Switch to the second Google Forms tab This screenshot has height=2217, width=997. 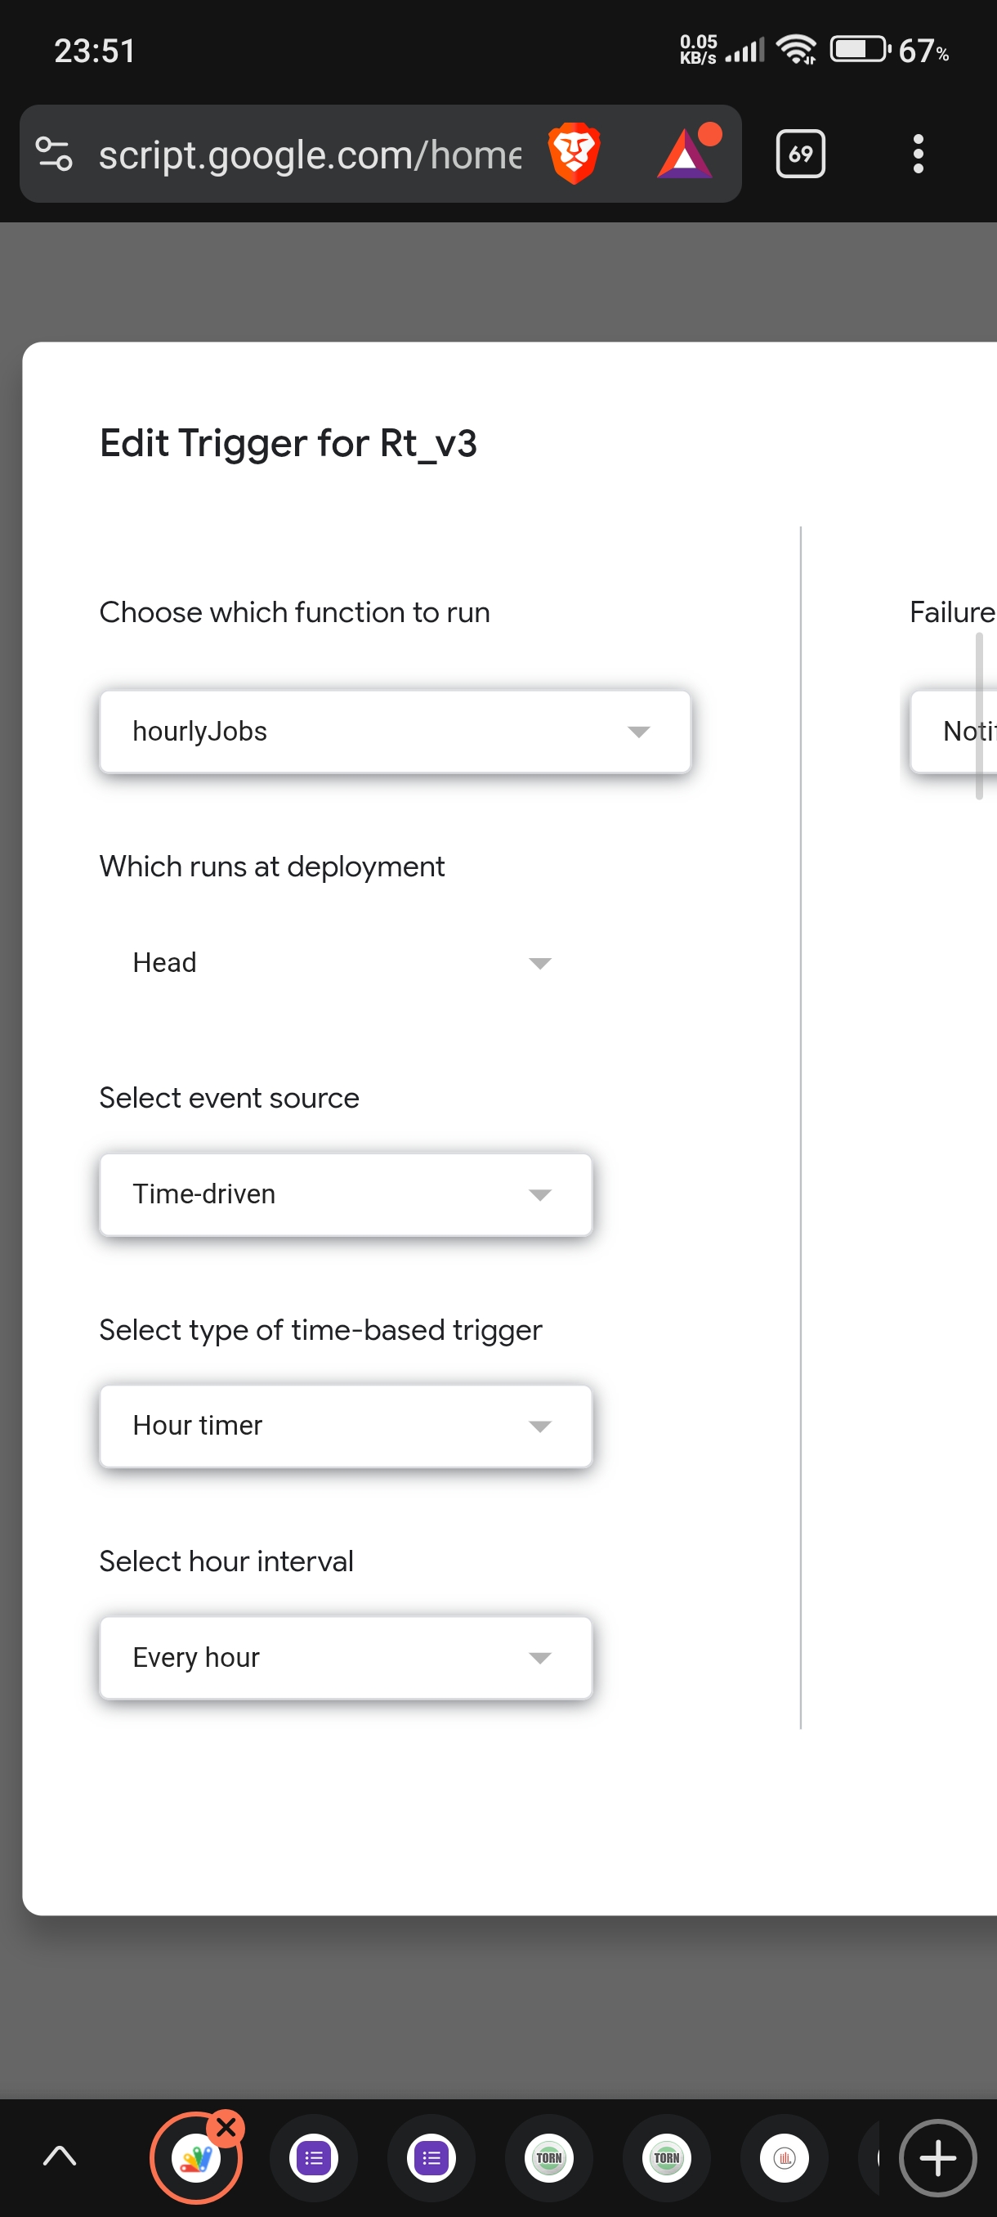coord(431,2157)
